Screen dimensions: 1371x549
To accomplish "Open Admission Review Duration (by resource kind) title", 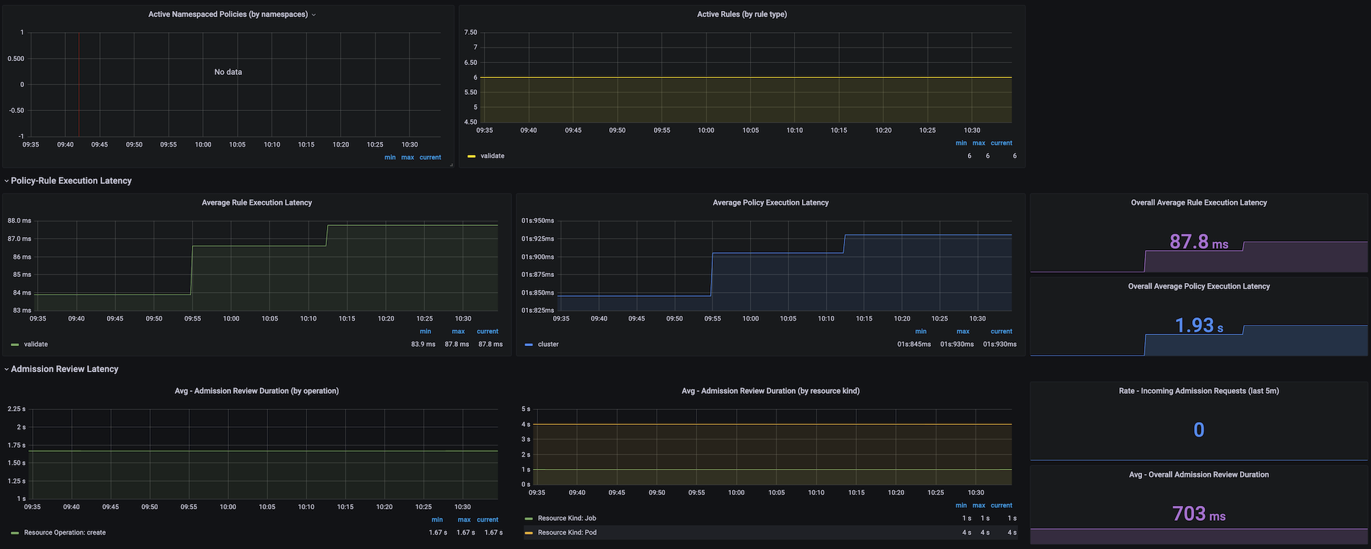I will (x=771, y=391).
